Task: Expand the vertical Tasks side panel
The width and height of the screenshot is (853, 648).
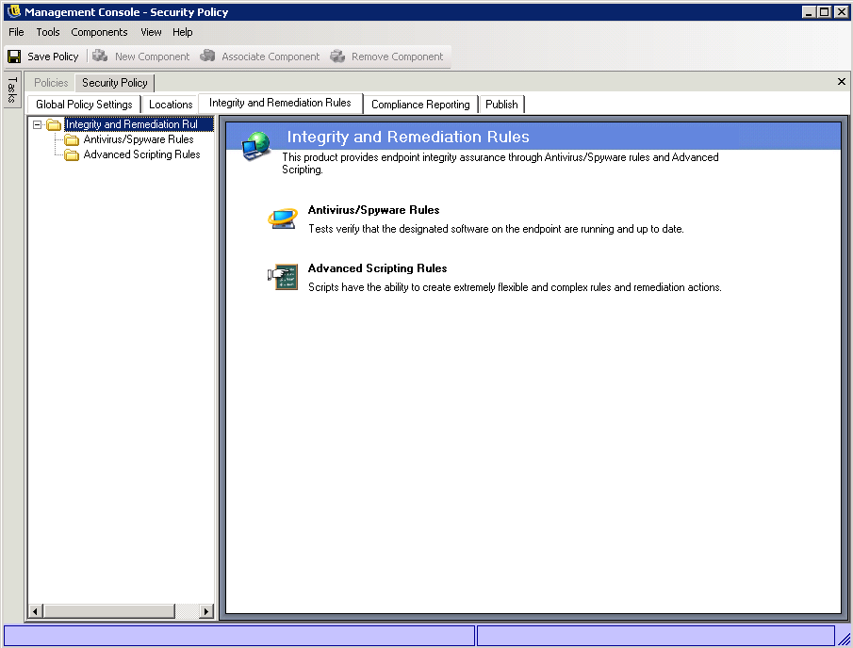Action: click(x=12, y=89)
